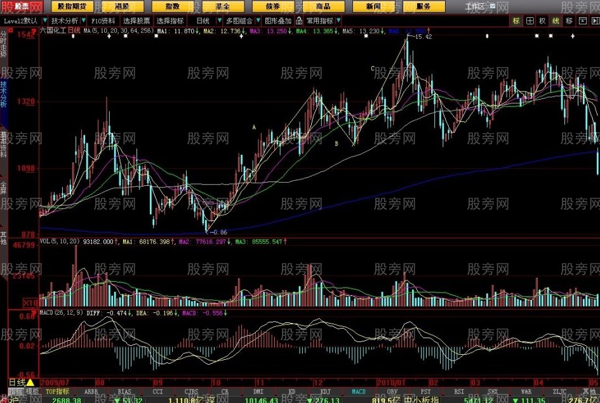This screenshot has height=403, width=600.
Task: Open the 商品 market tab
Action: 323,6
